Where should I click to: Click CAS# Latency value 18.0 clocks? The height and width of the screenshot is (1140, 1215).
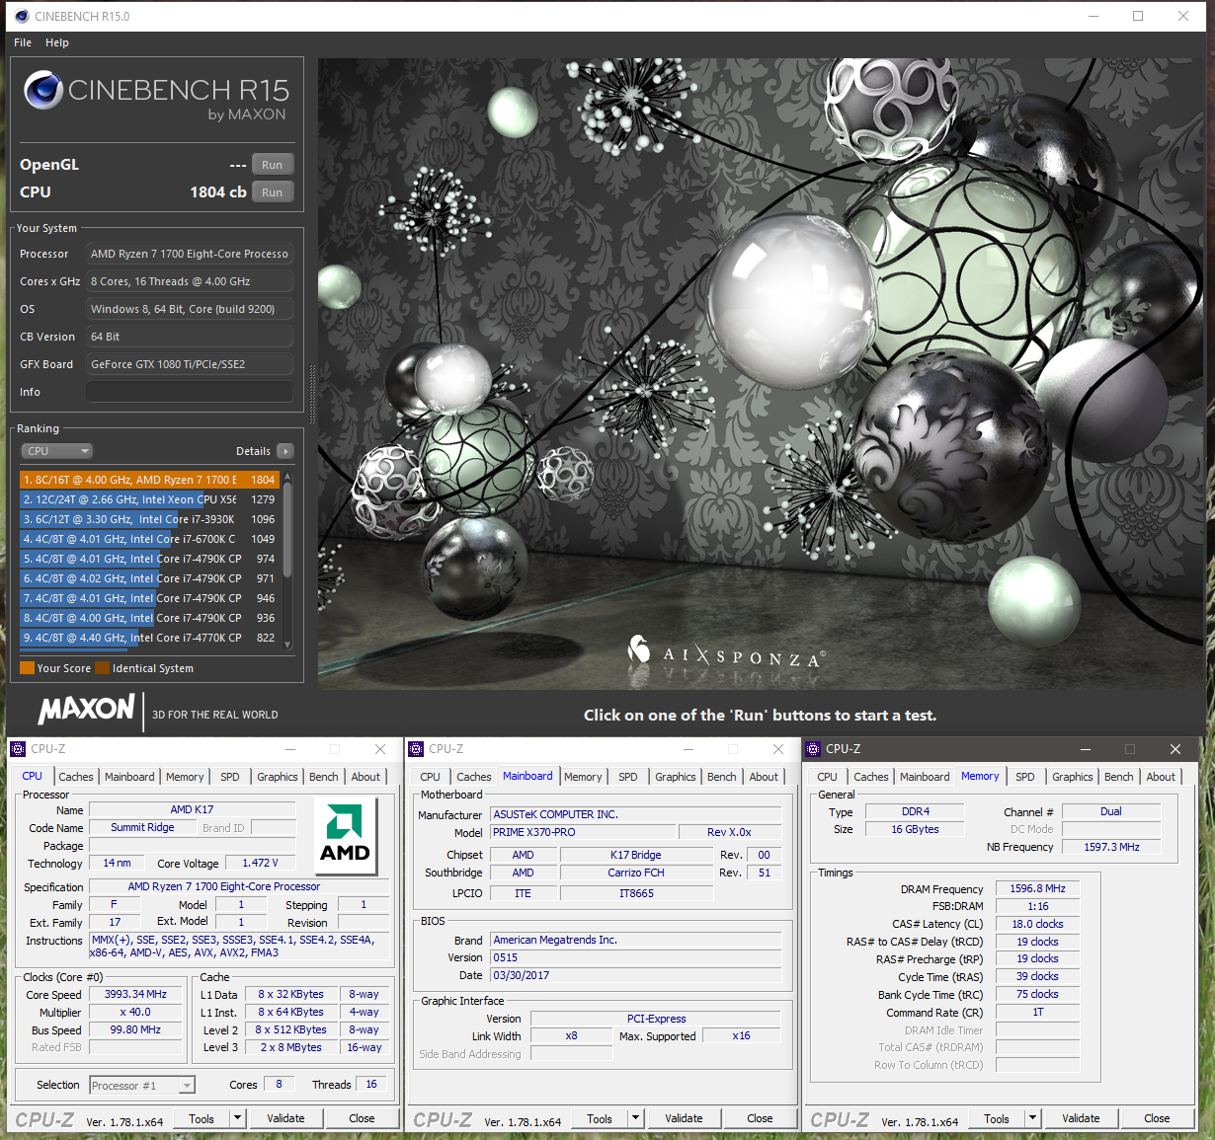(1037, 924)
